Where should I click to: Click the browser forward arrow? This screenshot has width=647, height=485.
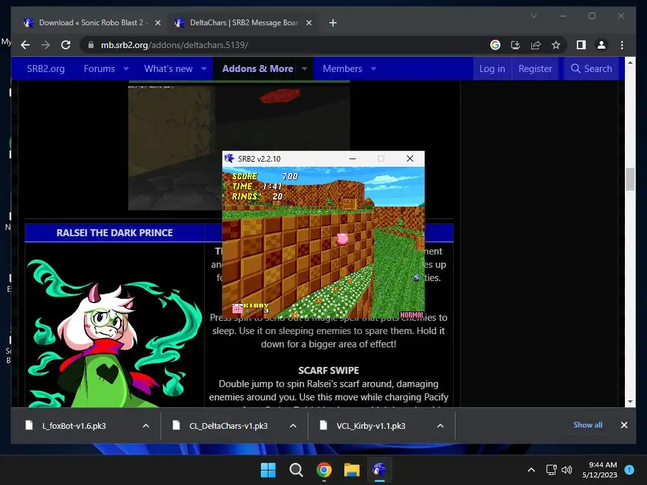click(x=45, y=45)
